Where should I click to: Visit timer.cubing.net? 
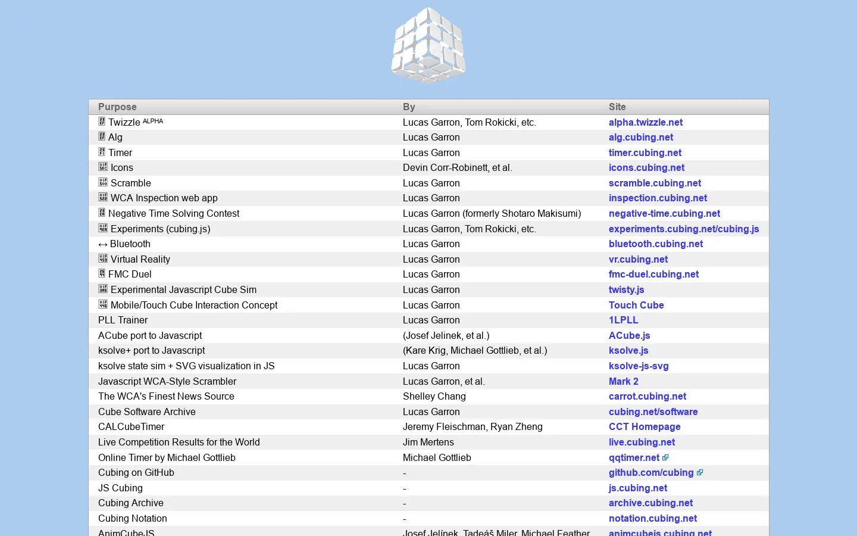click(645, 152)
